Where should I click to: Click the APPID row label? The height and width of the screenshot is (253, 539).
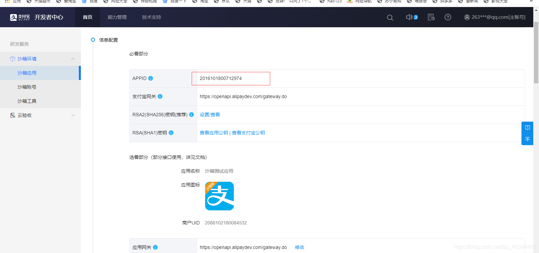coord(139,78)
